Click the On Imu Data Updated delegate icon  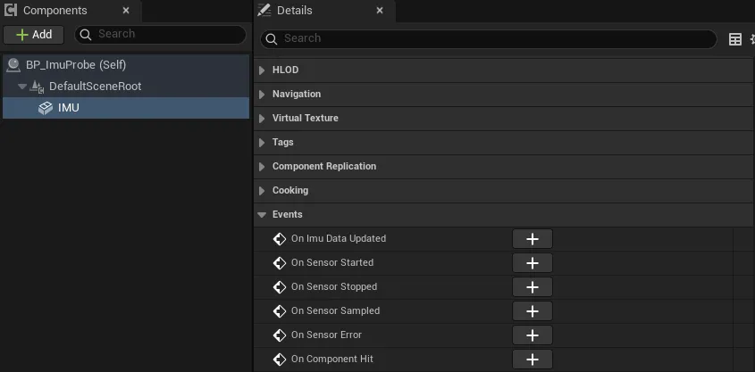click(280, 239)
